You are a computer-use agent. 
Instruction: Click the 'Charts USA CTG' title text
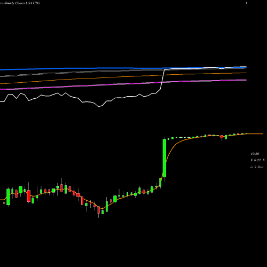27,3
